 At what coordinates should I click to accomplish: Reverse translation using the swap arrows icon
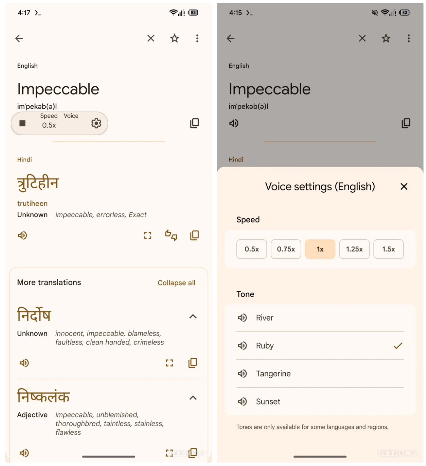(171, 235)
